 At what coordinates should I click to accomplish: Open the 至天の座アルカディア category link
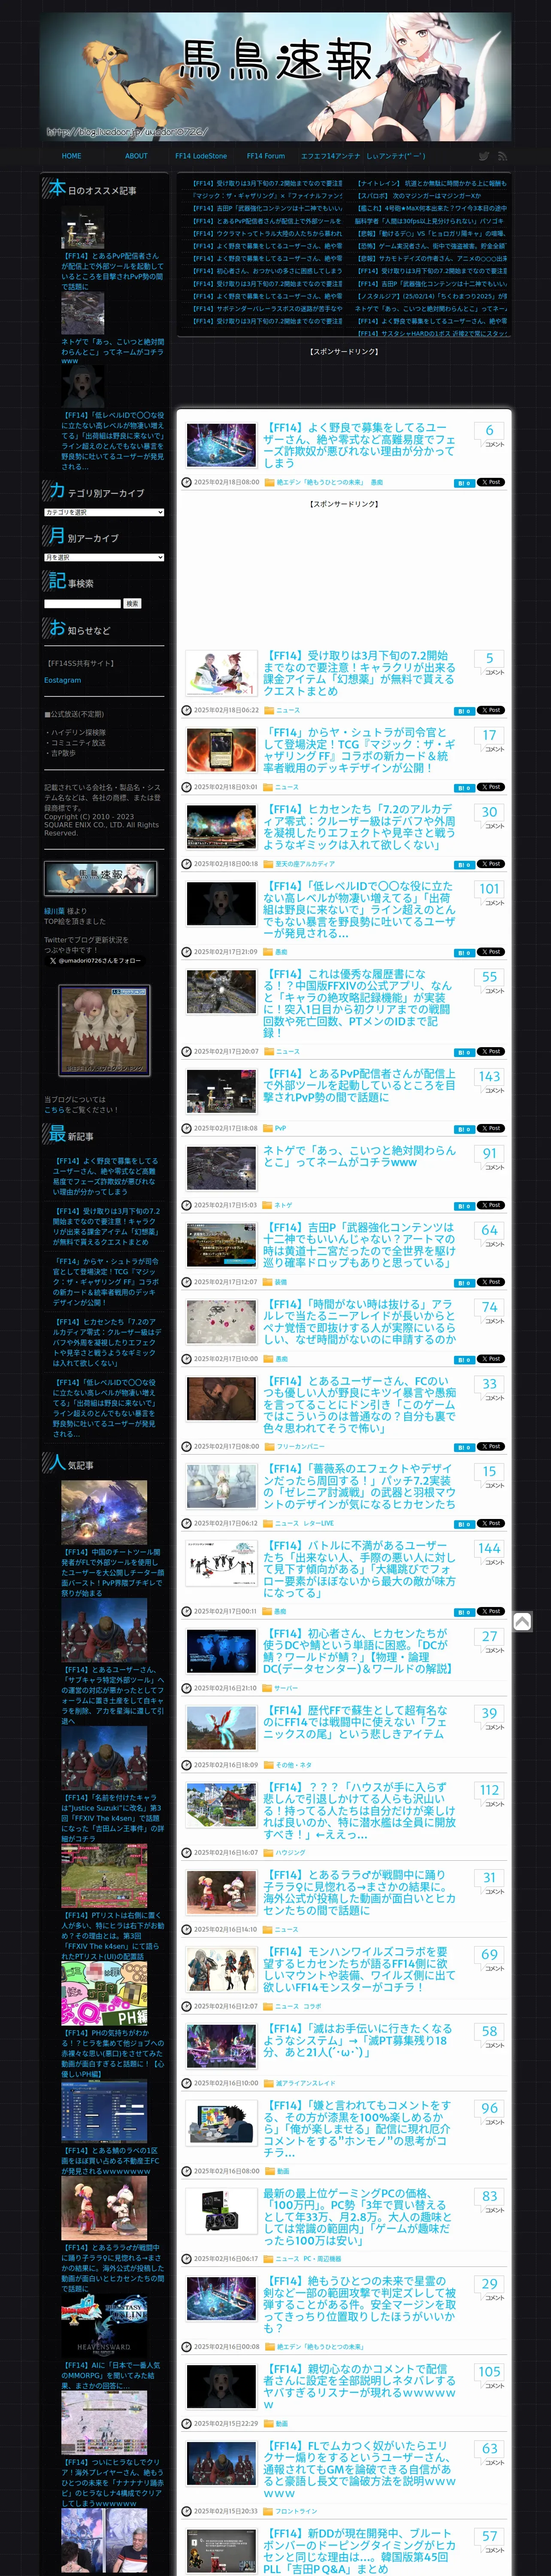(305, 864)
